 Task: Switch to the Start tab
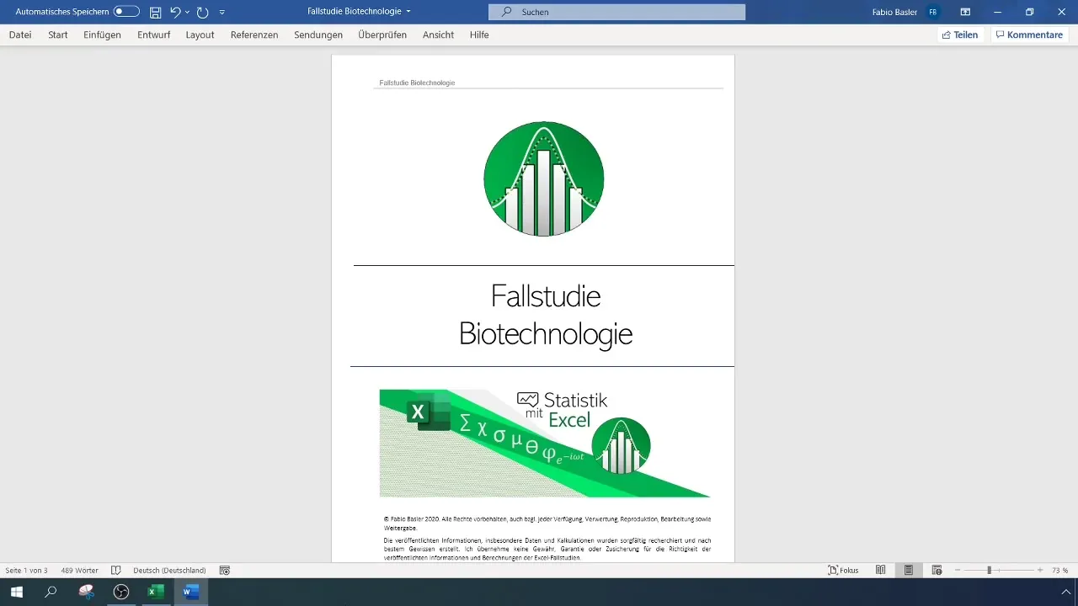[x=58, y=35]
